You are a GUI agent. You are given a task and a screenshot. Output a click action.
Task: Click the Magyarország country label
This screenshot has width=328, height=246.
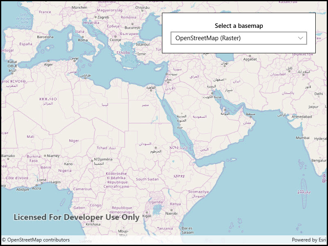coord(110,10)
